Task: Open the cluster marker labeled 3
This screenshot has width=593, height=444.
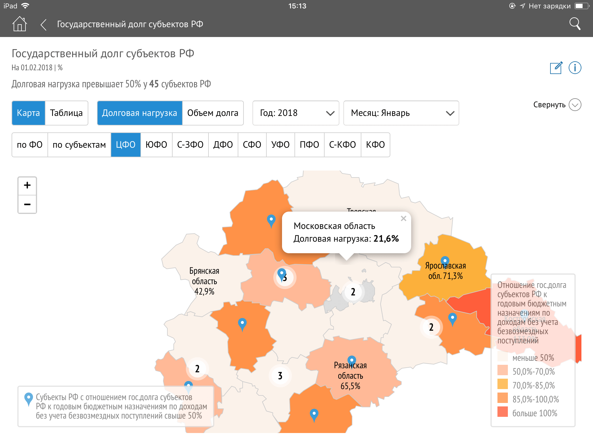Action: (x=280, y=375)
